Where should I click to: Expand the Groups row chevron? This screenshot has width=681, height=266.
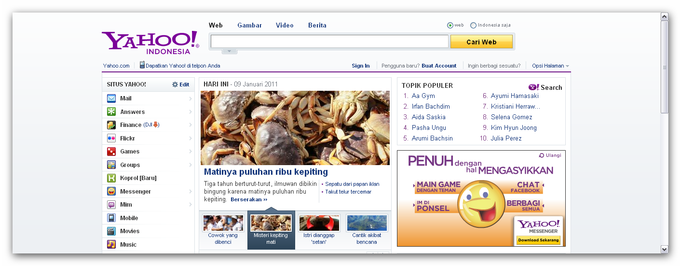point(191,165)
